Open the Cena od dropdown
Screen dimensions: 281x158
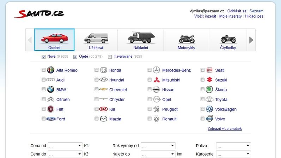click(x=65, y=146)
